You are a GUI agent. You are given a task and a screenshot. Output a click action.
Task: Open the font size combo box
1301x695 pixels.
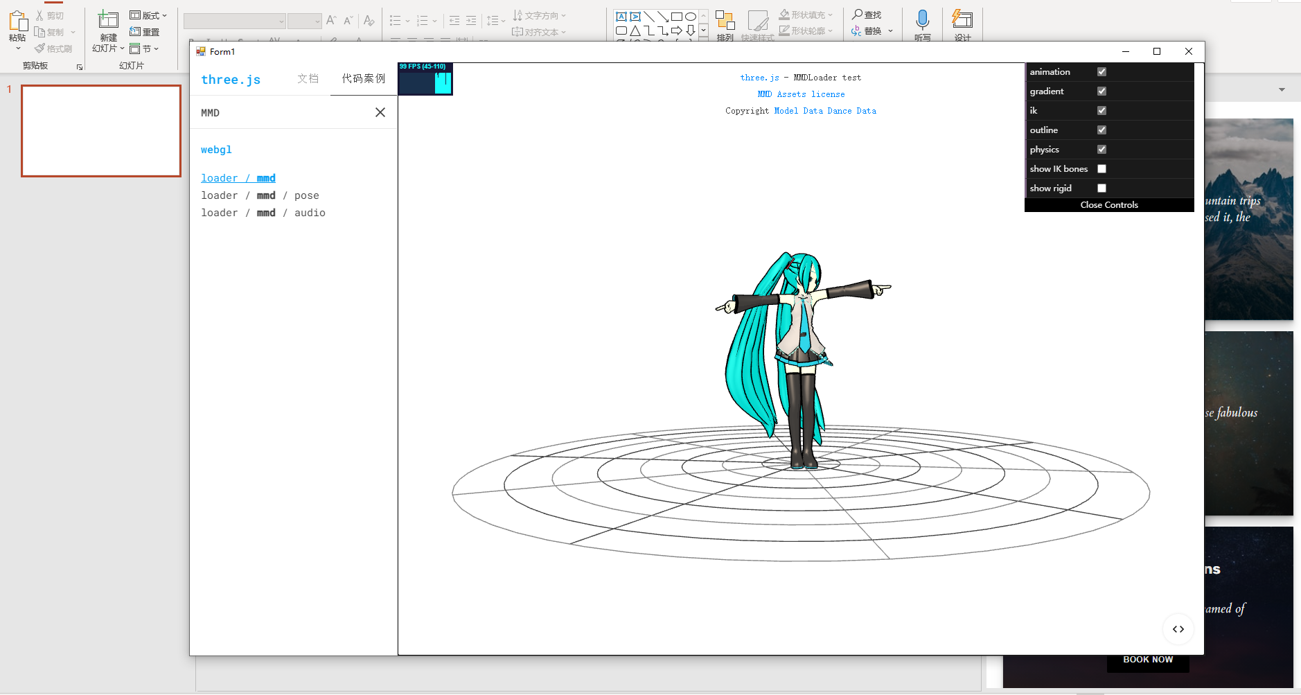click(x=305, y=21)
